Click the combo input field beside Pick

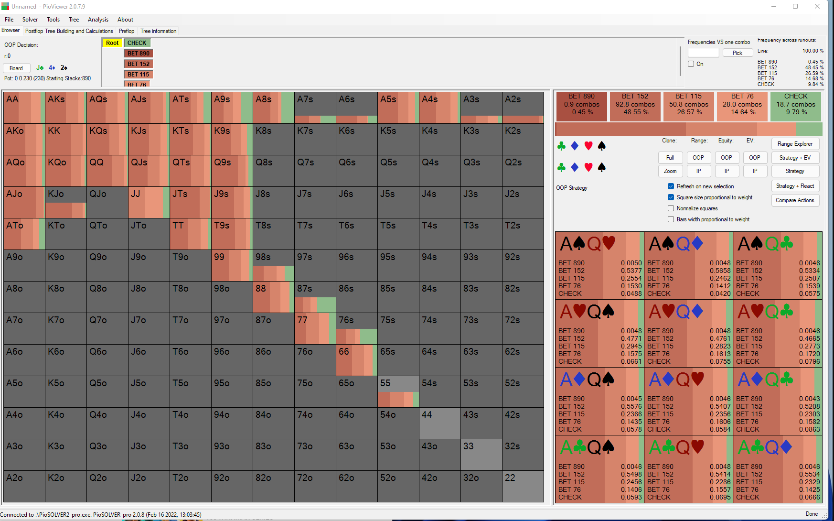tap(703, 53)
